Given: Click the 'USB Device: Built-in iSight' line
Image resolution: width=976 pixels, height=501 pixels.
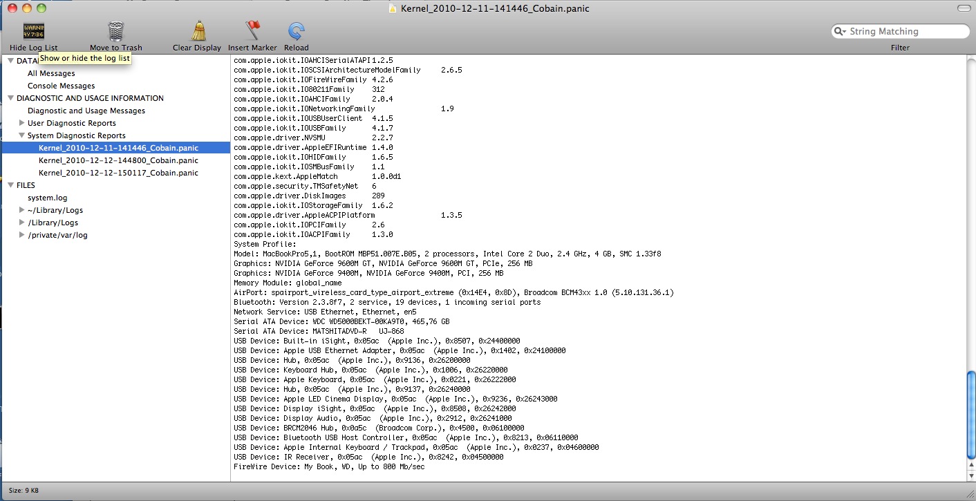Looking at the screenshot, I should (x=377, y=341).
